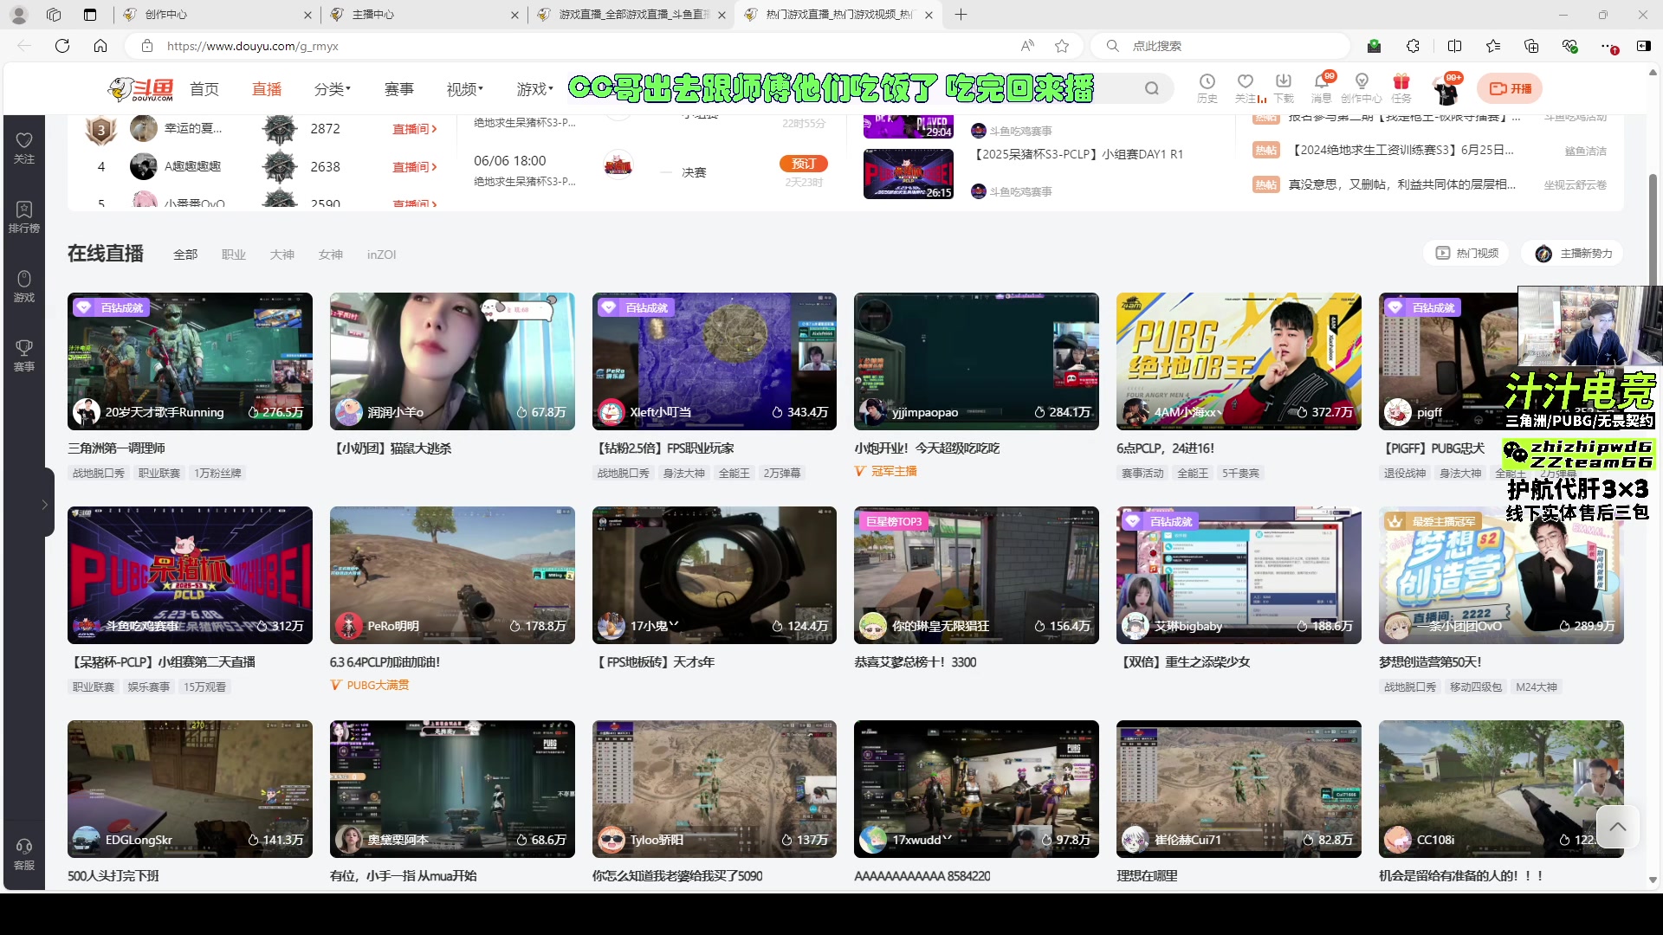Open PeRo明明 stream thumbnail
Screen dimensions: 1663x935
point(452,575)
